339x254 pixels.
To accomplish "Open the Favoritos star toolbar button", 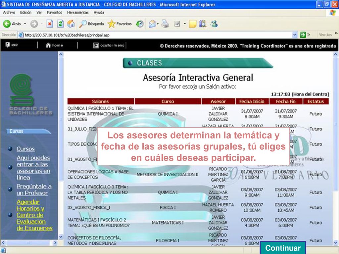I will click(120, 24).
